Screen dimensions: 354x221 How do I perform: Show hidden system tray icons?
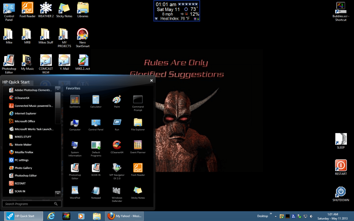[276, 216]
